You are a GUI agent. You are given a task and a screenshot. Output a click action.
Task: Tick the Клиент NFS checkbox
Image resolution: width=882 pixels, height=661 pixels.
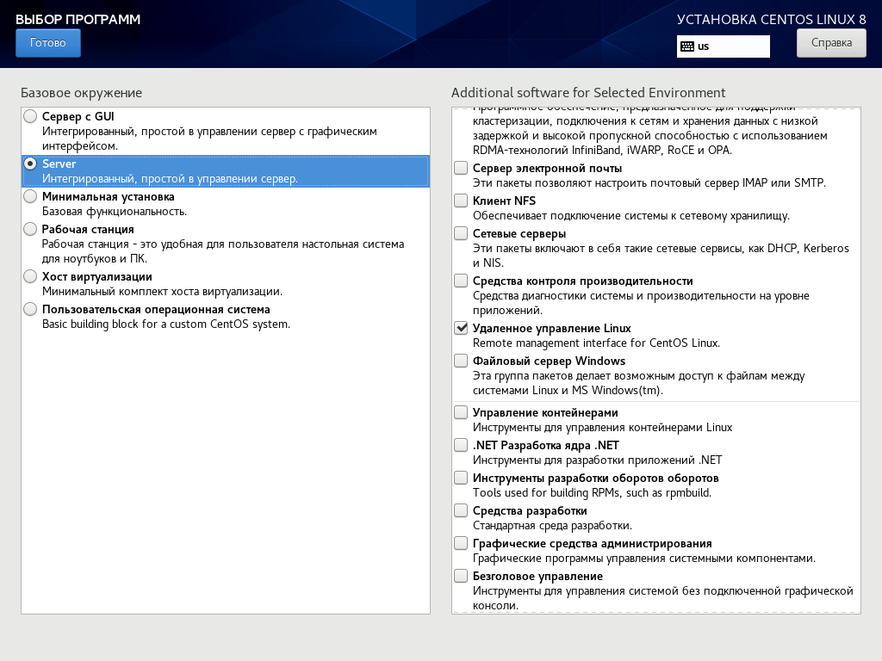(x=461, y=201)
